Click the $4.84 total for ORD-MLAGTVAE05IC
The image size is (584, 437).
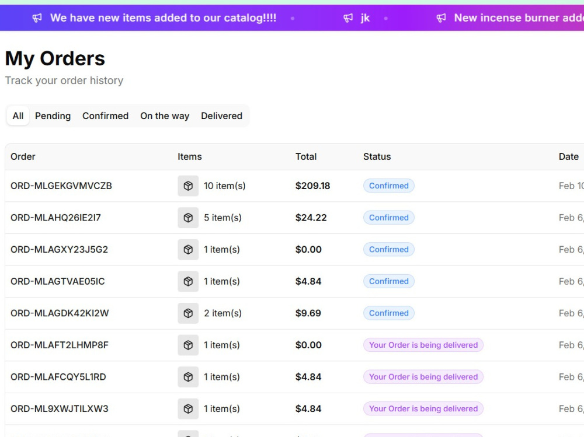[308, 281]
